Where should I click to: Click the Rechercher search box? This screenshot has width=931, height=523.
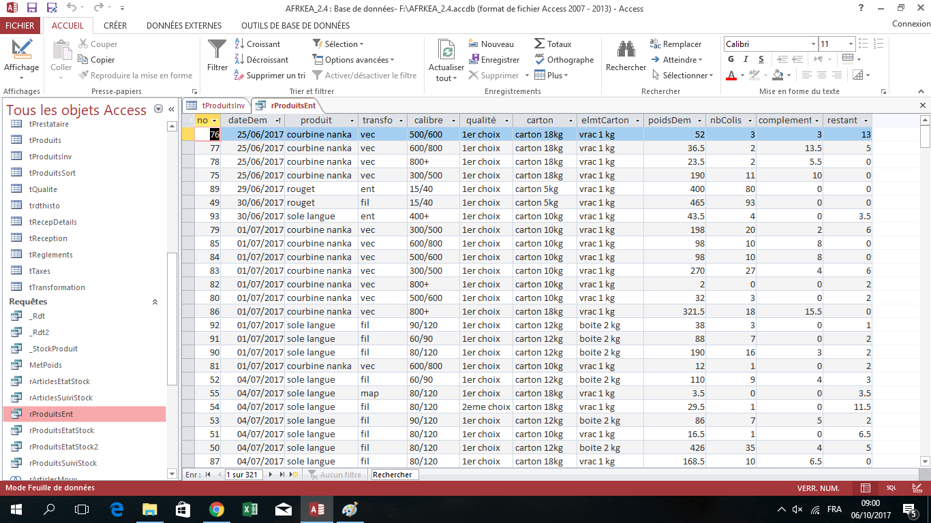point(394,475)
